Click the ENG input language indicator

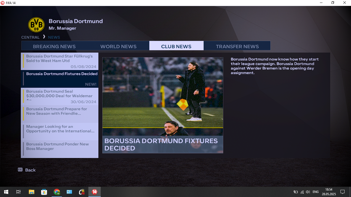click(x=316, y=192)
